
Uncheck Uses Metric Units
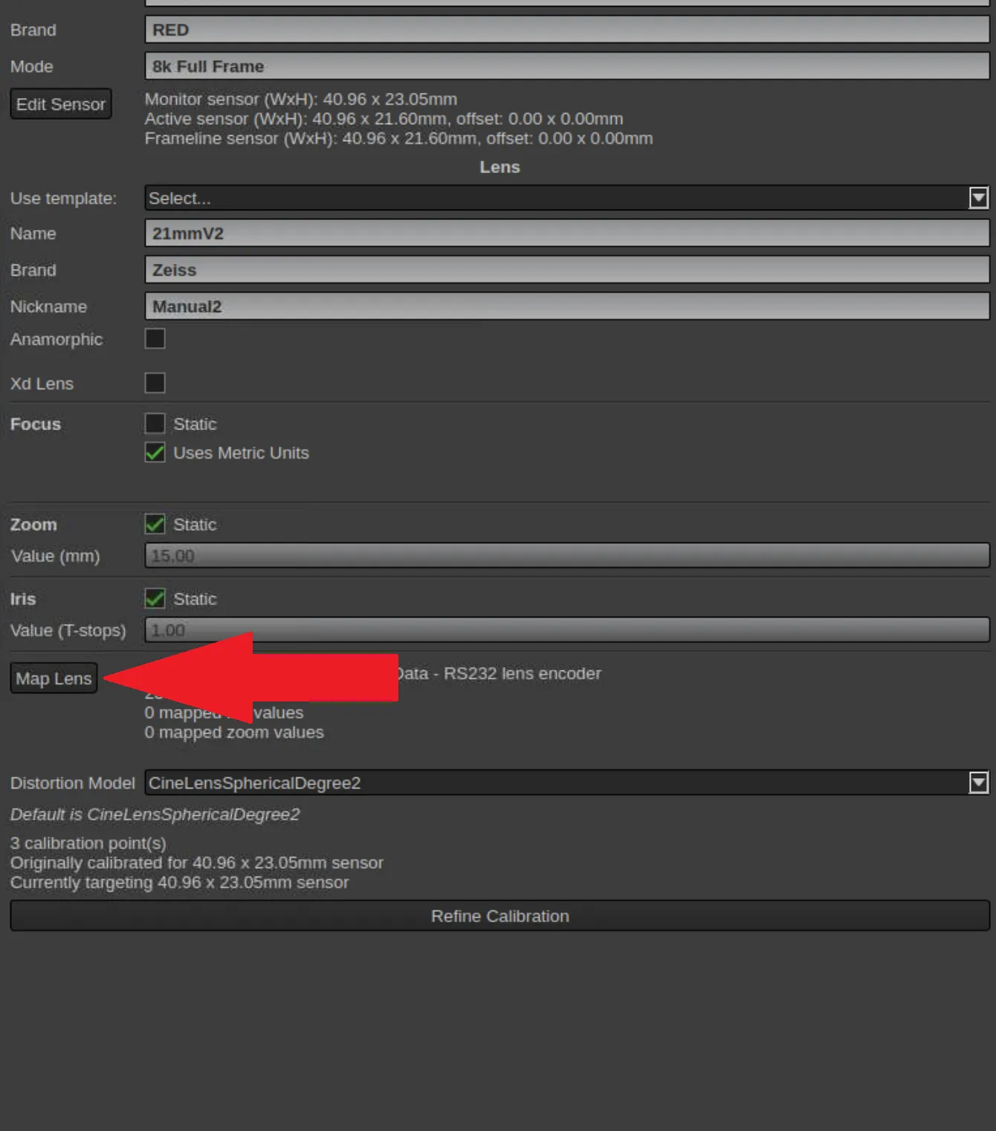click(x=155, y=453)
